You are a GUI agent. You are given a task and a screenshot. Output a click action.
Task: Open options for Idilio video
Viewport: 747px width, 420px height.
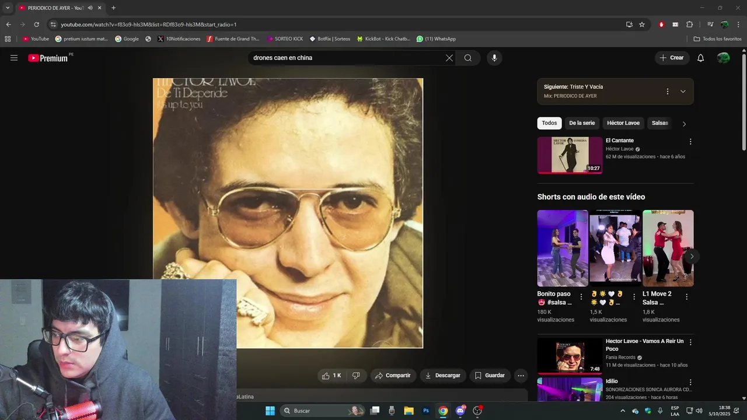(x=690, y=382)
